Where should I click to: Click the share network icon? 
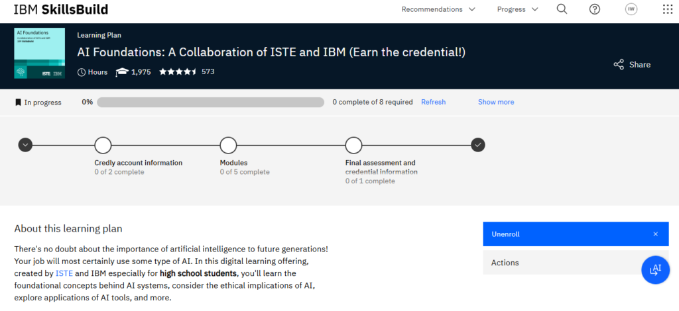click(x=619, y=64)
